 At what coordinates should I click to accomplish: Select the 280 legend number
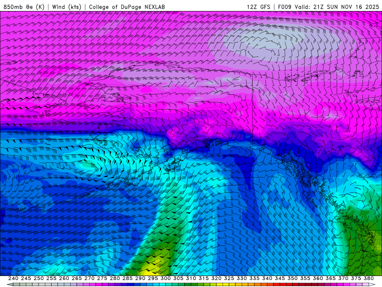click(x=115, y=278)
